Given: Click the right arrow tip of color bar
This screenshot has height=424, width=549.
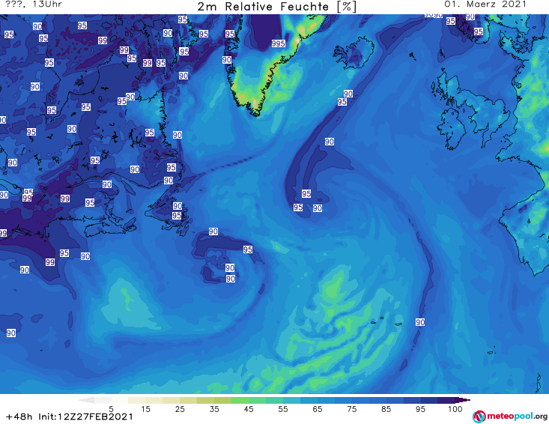Looking at the screenshot, I should (x=464, y=400).
